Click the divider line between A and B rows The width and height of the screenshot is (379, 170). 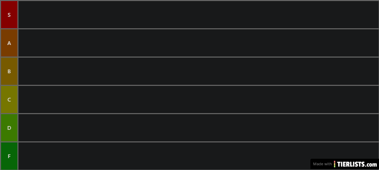point(189,57)
